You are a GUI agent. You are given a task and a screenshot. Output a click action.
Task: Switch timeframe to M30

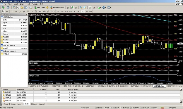(71, 11)
